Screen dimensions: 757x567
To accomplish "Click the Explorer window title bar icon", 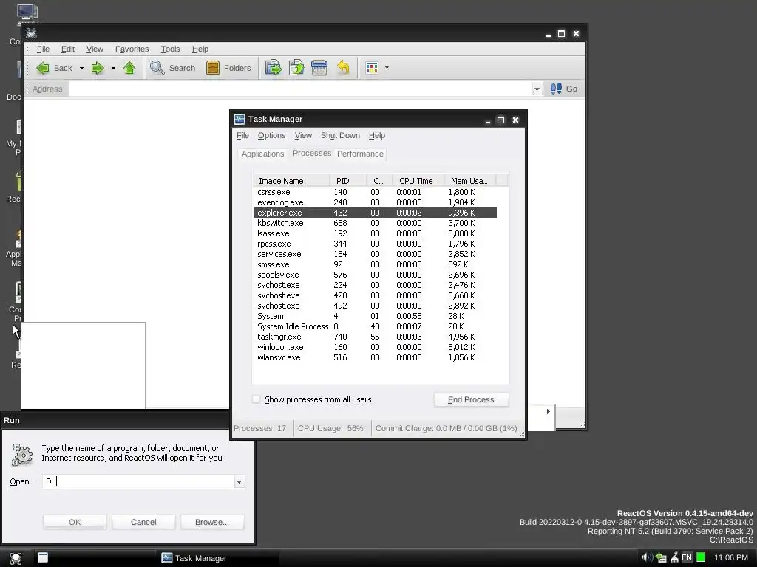I will 31,34.
